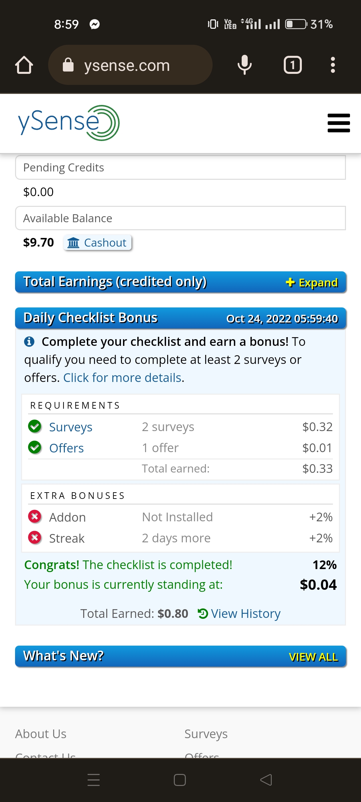The image size is (361, 802).
Task: Open the Surveys requirement link
Action: 71,427
